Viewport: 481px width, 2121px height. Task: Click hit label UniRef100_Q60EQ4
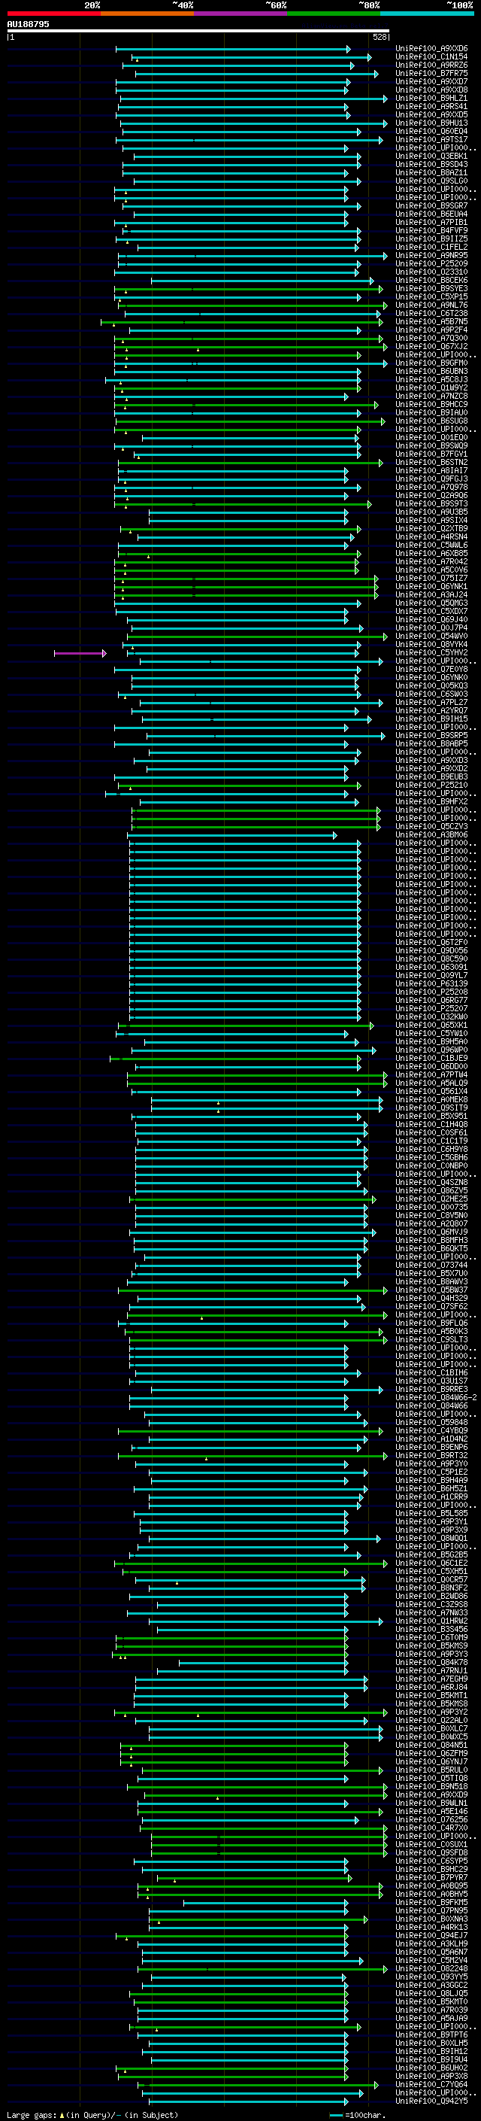click(431, 132)
